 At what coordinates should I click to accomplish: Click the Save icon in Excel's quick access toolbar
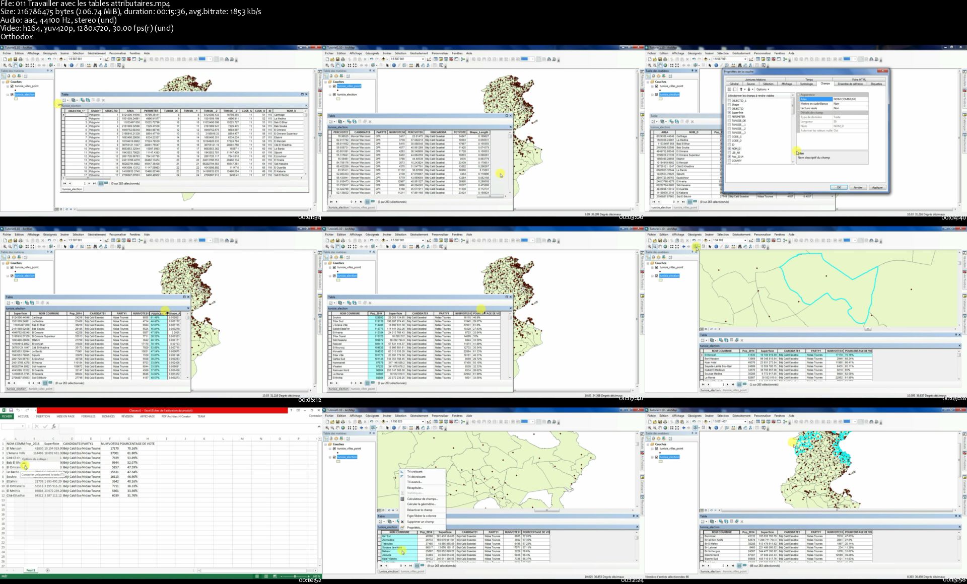click(x=11, y=410)
